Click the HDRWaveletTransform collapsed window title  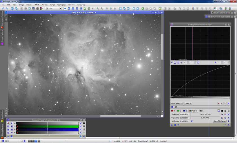tap(219, 17)
